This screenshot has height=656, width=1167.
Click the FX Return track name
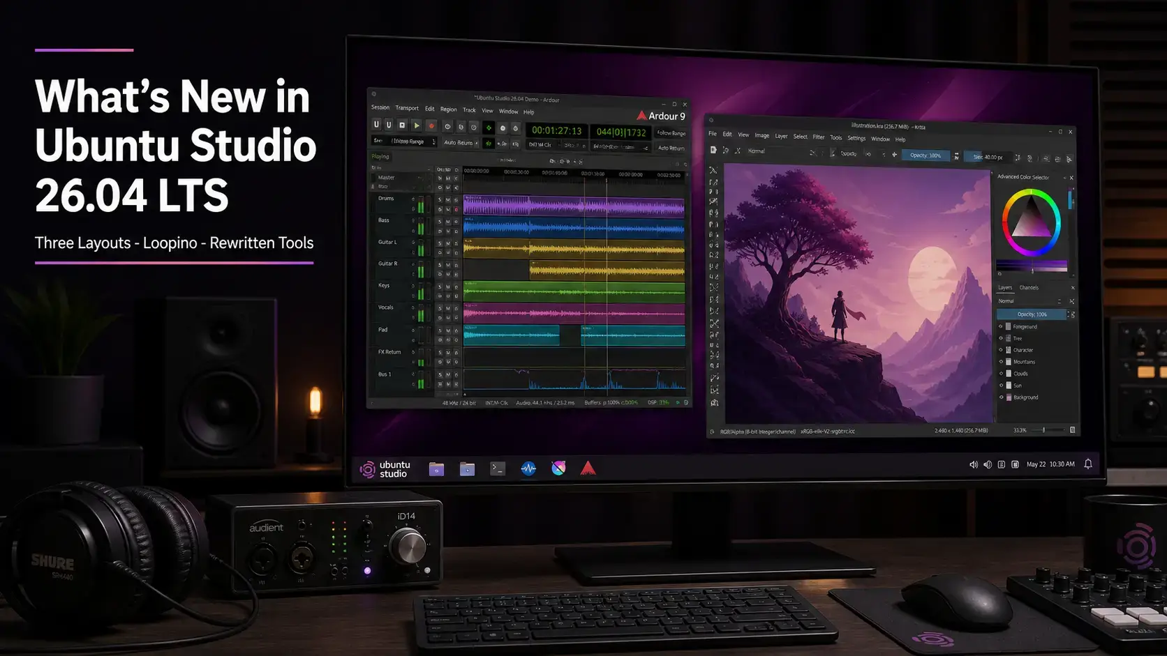point(389,352)
